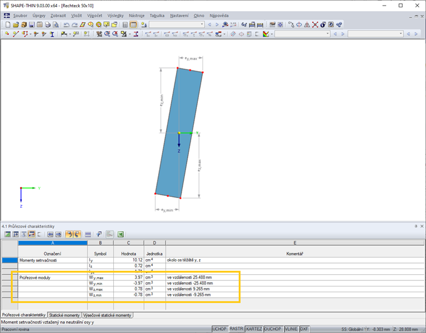Click column header A in the table
This screenshot has height=333, width=426.
(x=53, y=243)
